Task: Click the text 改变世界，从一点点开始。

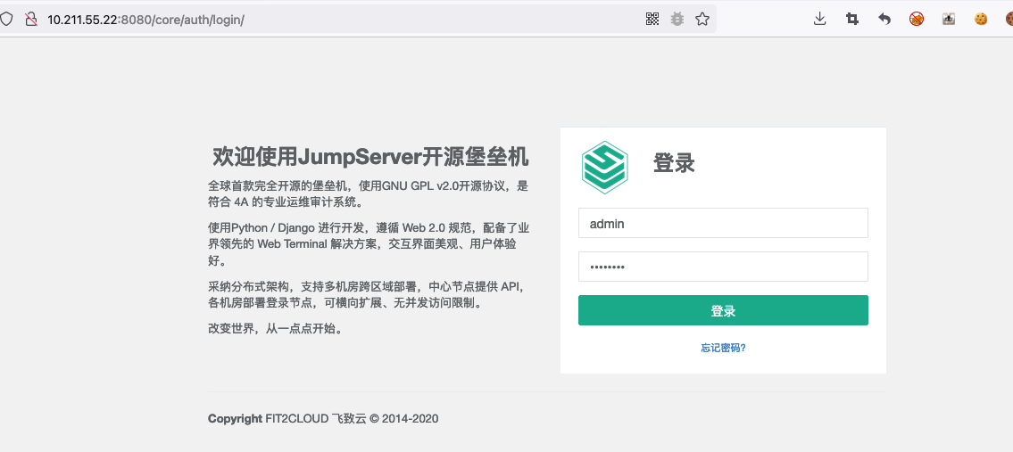Action: tap(278, 328)
